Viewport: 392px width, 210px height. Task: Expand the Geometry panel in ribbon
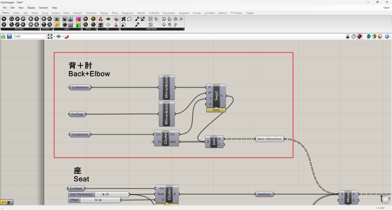tap(38, 29)
